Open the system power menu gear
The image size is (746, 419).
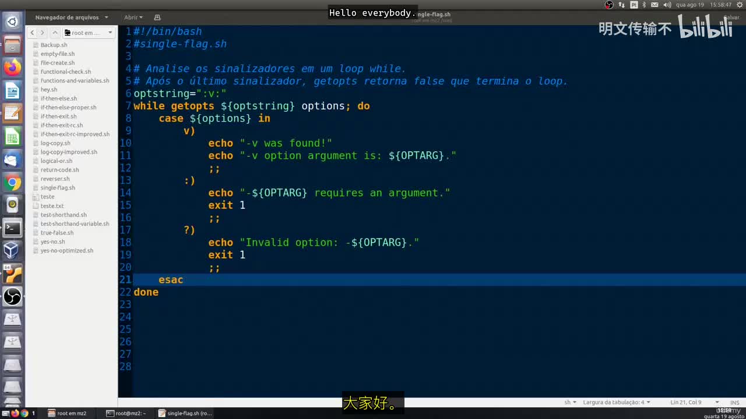point(740,5)
